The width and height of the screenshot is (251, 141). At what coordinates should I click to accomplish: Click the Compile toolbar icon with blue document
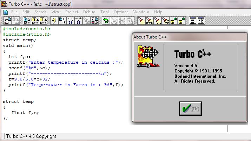27,21
